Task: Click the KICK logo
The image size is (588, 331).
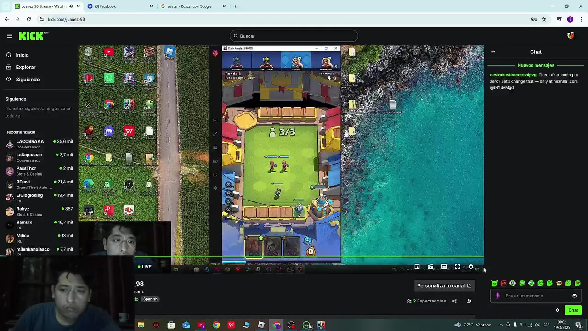Action: click(34, 36)
